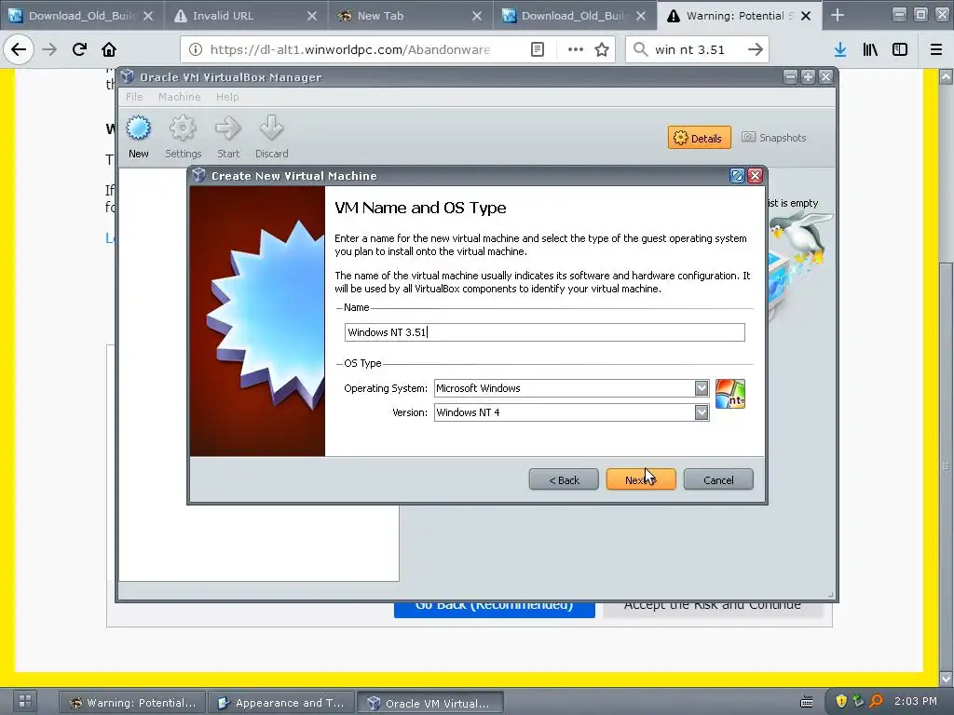954x715 pixels.
Task: Click the wizard help icon in dialog titlebar
Action: (737, 176)
